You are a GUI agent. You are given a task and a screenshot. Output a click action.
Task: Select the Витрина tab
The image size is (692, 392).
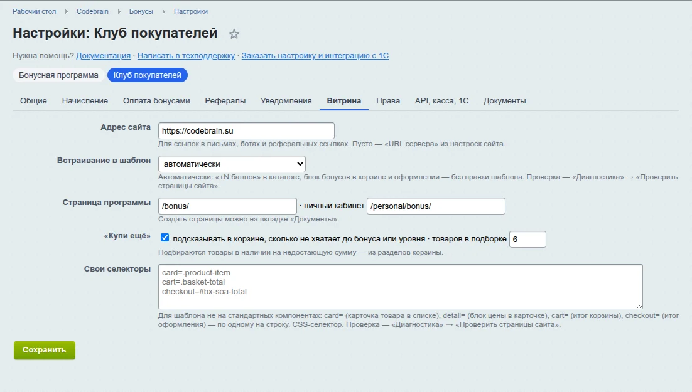343,101
